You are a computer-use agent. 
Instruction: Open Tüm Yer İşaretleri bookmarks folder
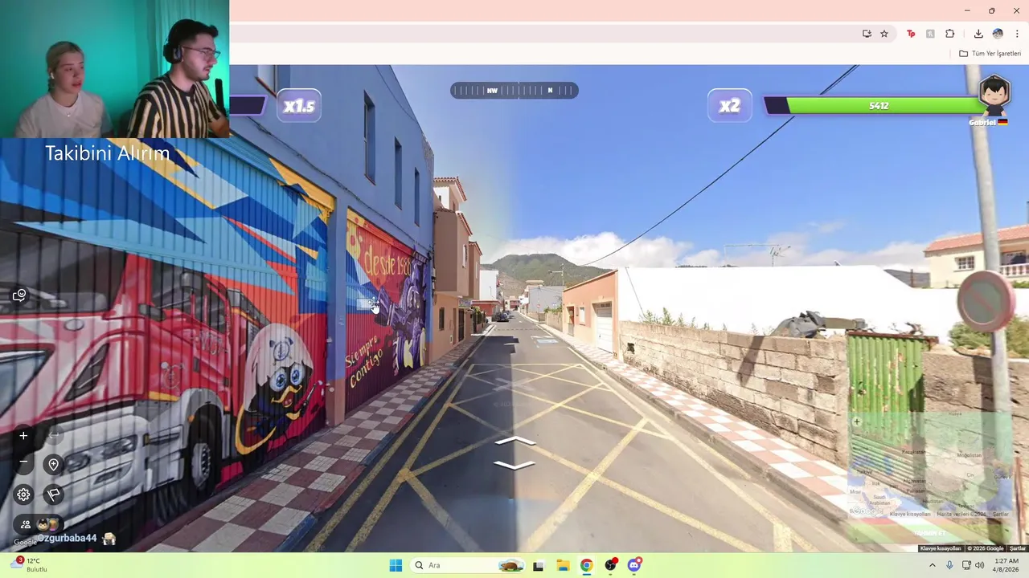pos(990,54)
